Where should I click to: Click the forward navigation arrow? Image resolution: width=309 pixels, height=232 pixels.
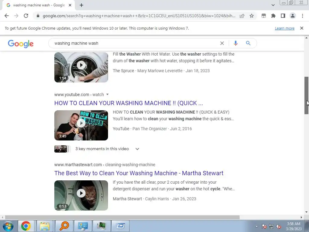coord(16,16)
